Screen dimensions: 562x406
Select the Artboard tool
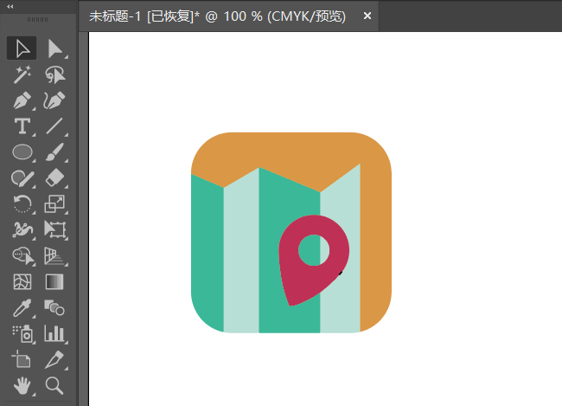[22, 359]
